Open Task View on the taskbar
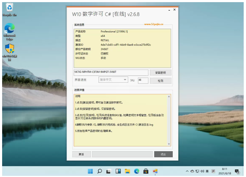Screen dimensions: 246x177 point(109,171)
